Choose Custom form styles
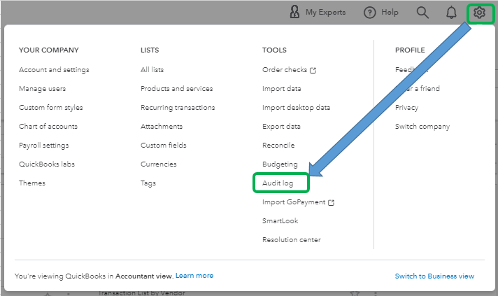This screenshot has width=498, height=296. click(x=51, y=108)
